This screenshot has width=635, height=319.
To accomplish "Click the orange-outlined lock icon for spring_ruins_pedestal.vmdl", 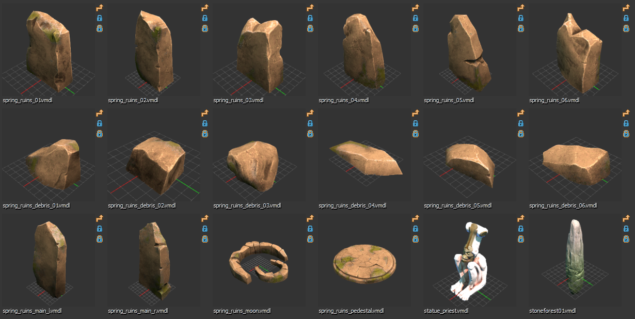I will tap(416, 239).
